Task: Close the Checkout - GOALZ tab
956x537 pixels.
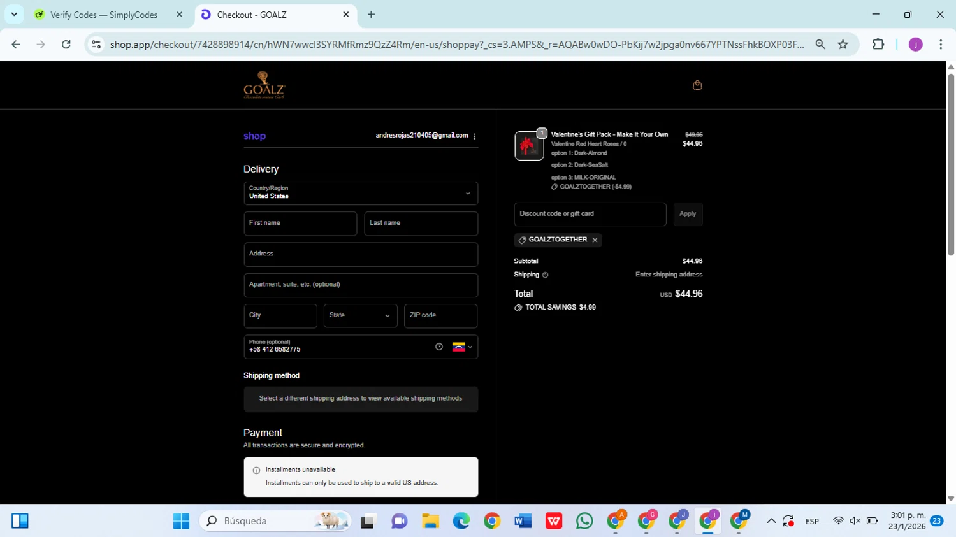Action: click(346, 15)
